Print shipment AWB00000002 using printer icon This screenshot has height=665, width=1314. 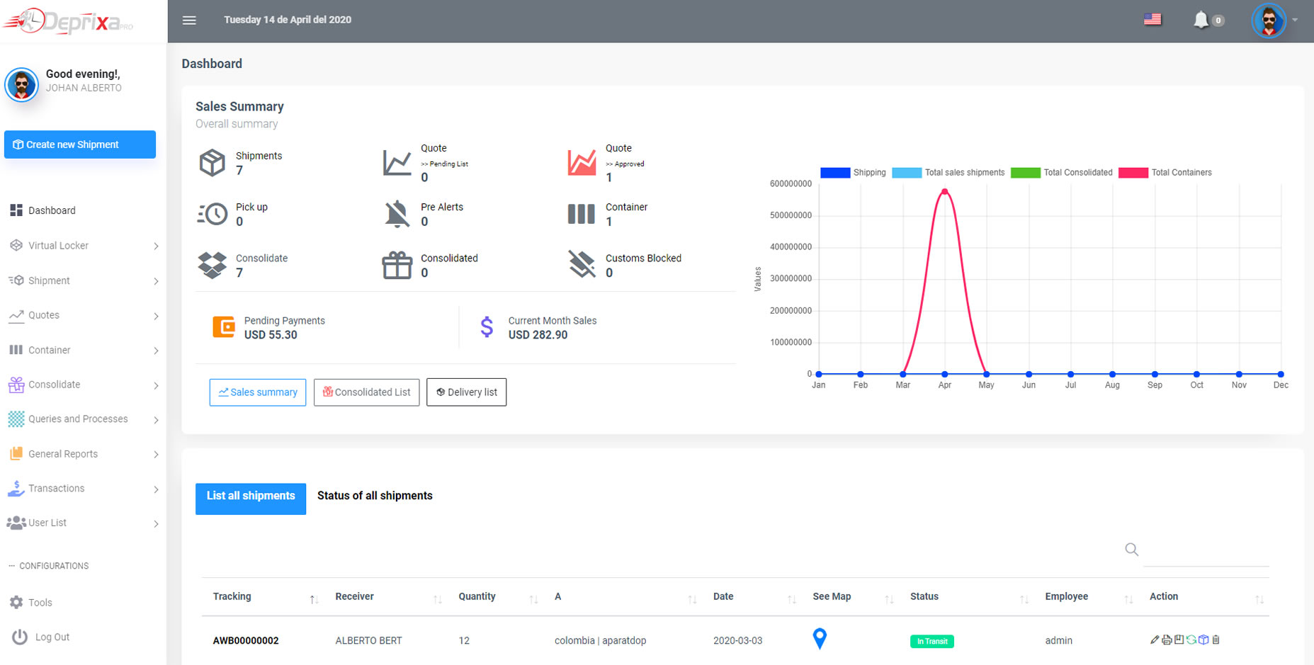pyautogui.click(x=1167, y=640)
